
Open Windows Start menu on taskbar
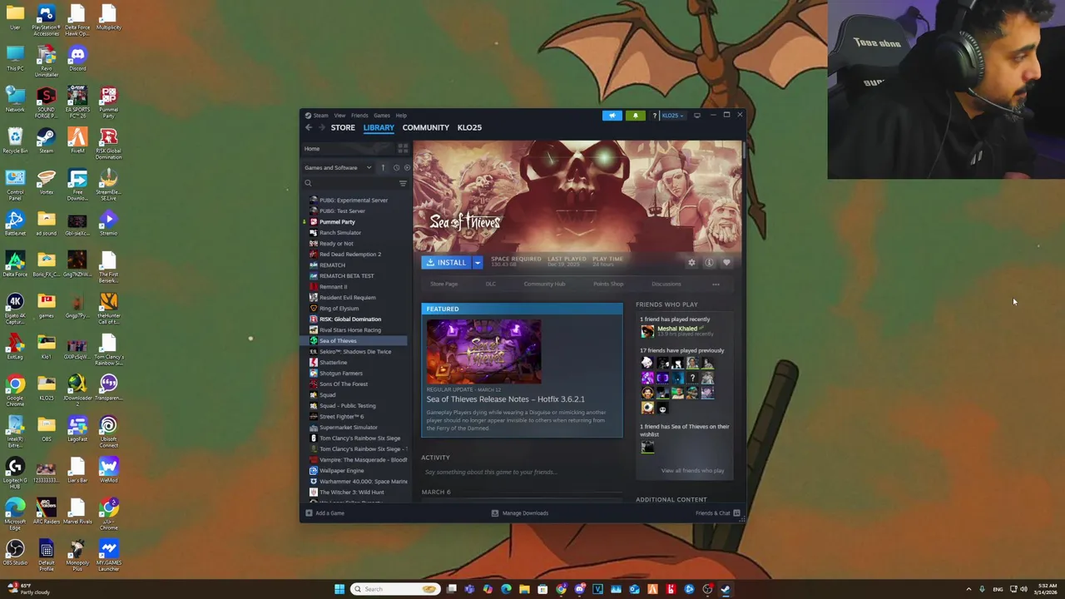[339, 589]
